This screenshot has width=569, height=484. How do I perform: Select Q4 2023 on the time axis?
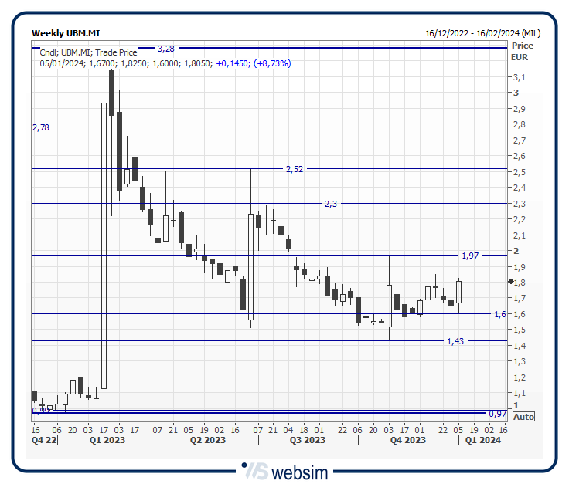click(407, 440)
